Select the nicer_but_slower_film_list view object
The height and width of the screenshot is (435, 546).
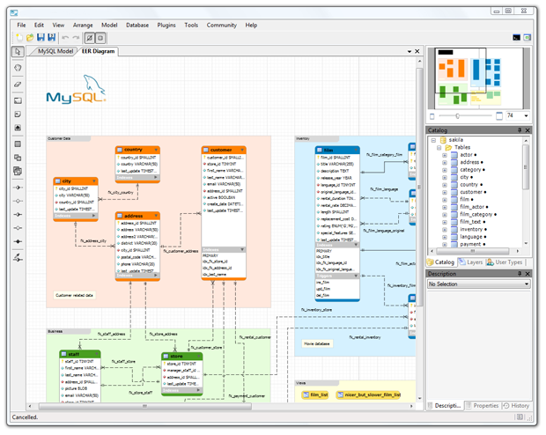click(369, 395)
